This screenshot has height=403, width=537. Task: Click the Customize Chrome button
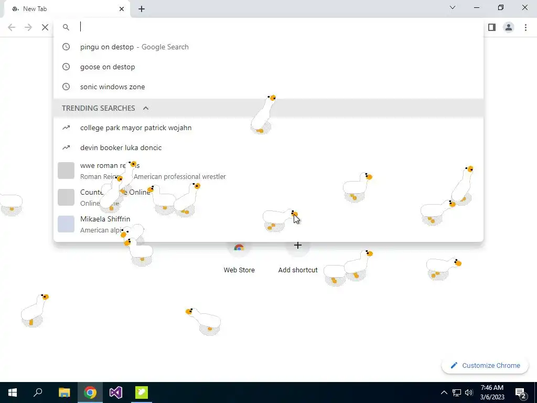pos(485,365)
